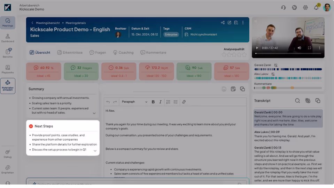Image resolution: width=334 pixels, height=188 pixels.
Task: Rate Analysequalität with fifth star
Action: pos(244,55)
